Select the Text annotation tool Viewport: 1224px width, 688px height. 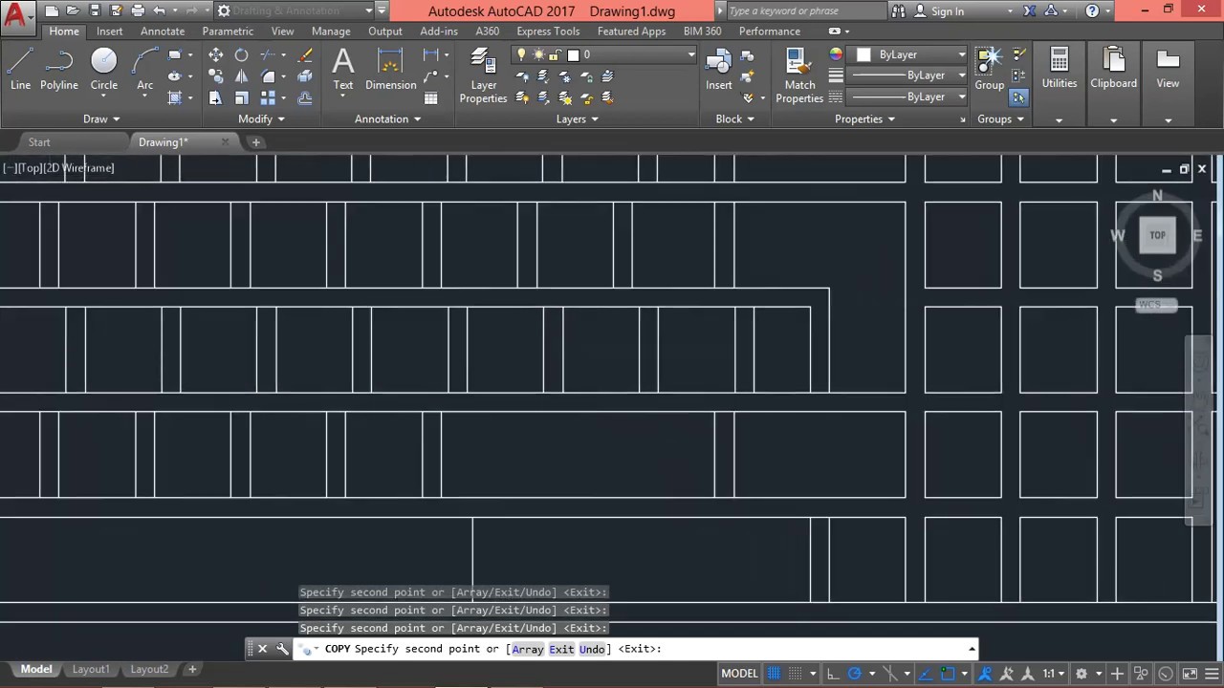(x=343, y=69)
